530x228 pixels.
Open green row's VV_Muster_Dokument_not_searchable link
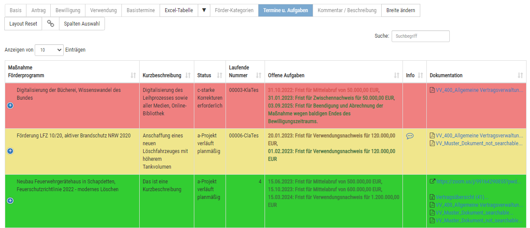(479, 221)
